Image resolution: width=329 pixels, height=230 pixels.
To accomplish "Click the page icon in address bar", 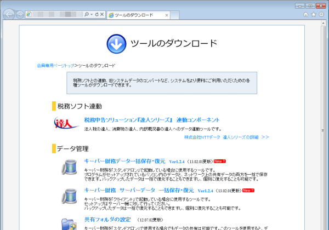I will tap(29, 14).
